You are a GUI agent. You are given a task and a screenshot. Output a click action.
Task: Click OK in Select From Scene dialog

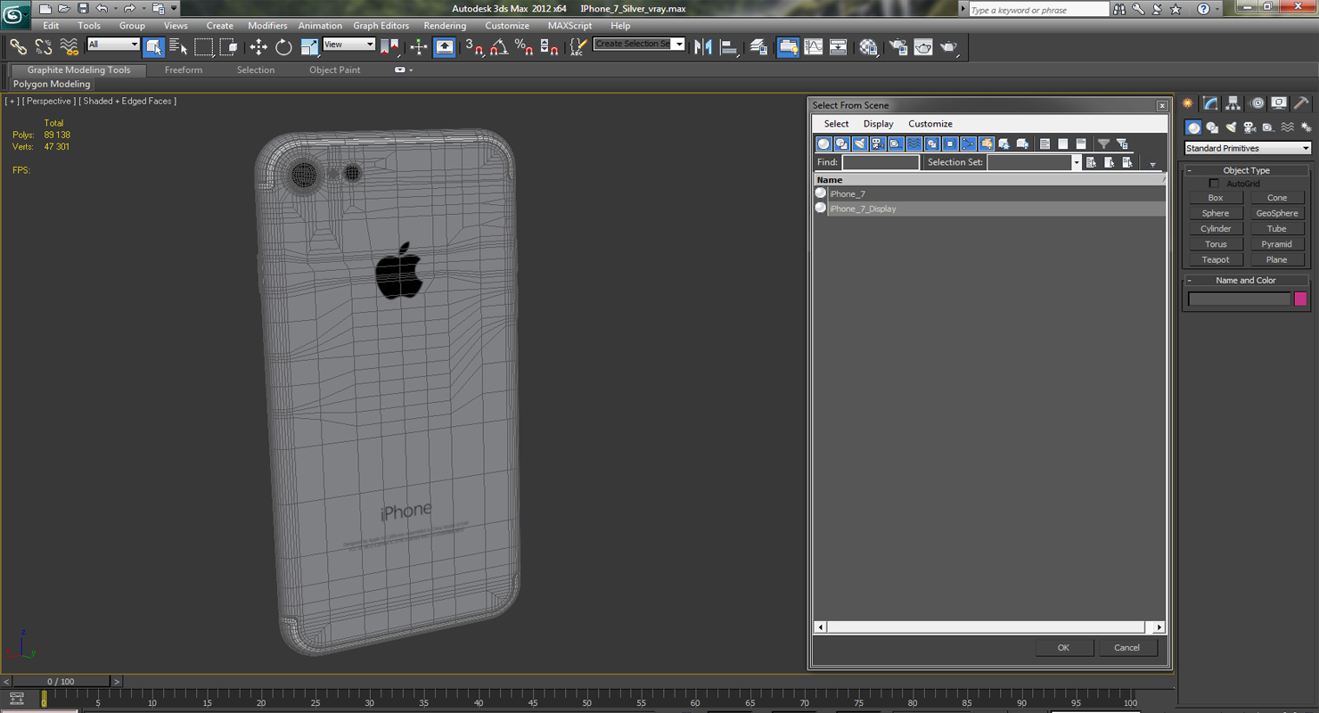point(1063,648)
